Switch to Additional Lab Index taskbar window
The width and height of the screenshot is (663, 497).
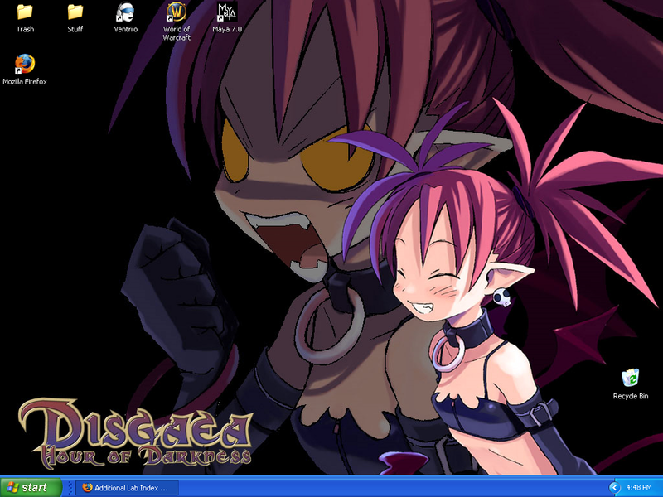(x=127, y=488)
